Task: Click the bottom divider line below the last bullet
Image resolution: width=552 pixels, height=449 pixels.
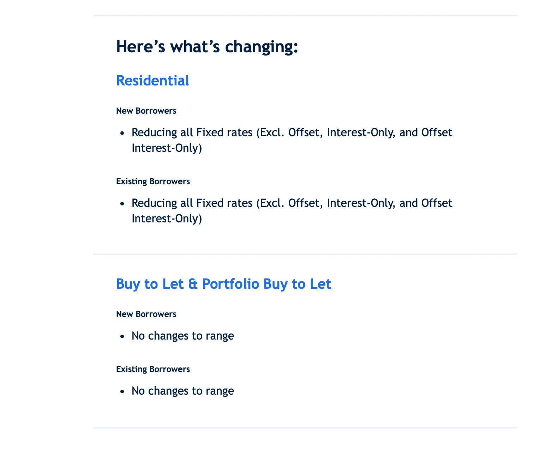Action: point(305,427)
